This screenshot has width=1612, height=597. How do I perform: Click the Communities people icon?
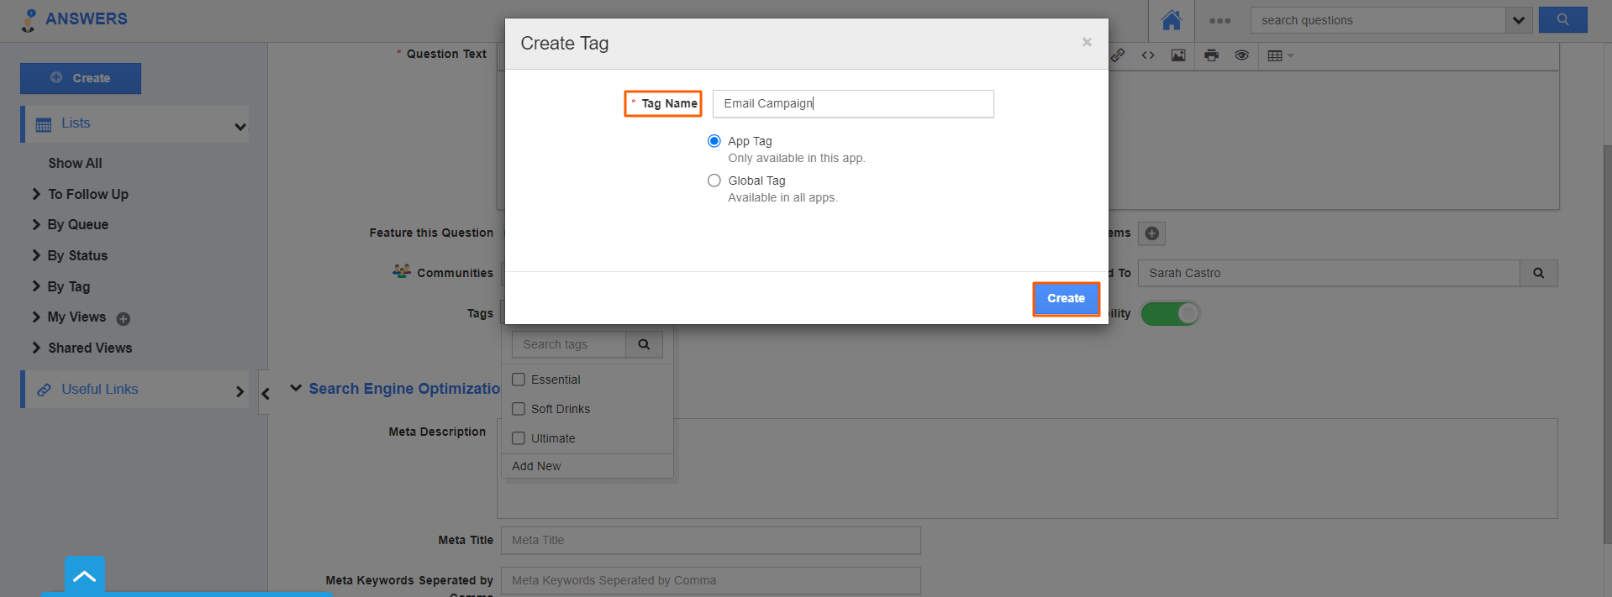402,271
